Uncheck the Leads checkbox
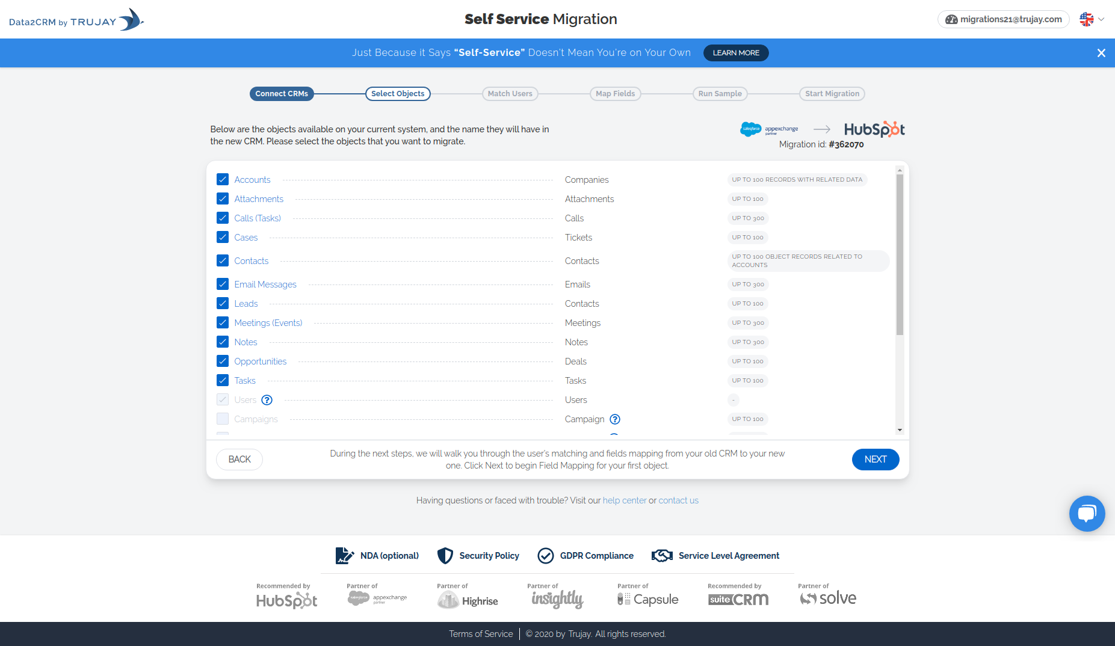 pyautogui.click(x=223, y=303)
